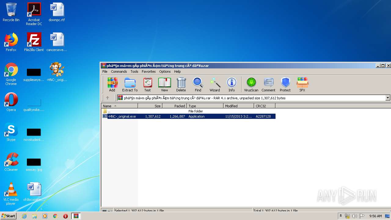Open the Favorites menu

tap(149, 71)
